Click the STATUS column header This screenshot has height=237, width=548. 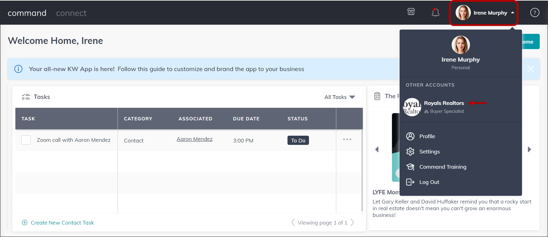pyautogui.click(x=298, y=119)
